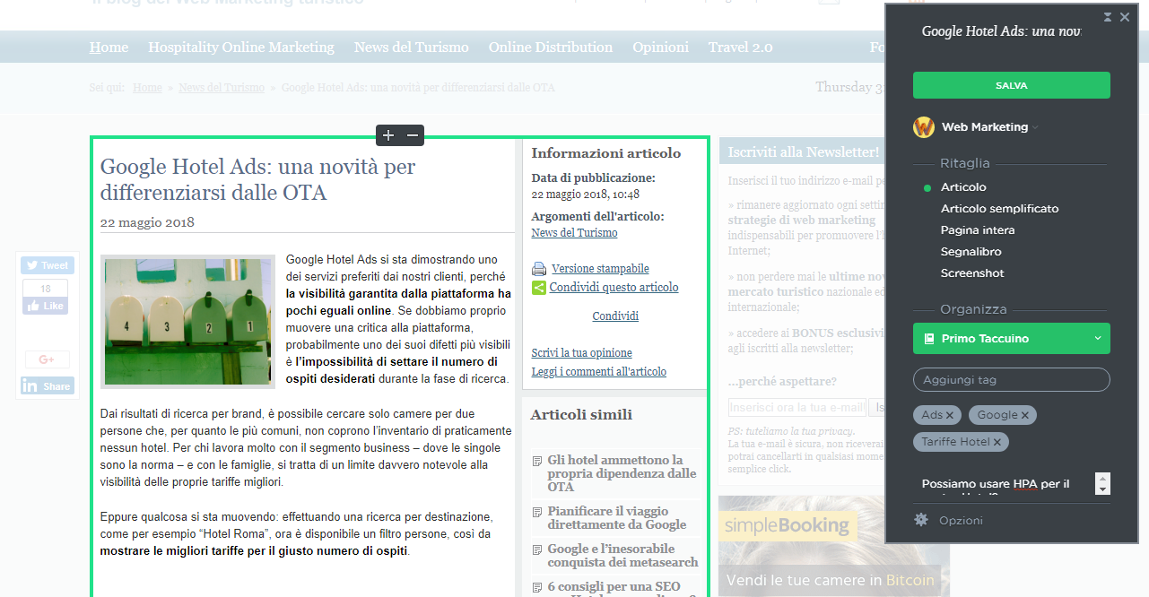This screenshot has height=597, width=1149.
Task: Click the remark box scroll-down arrow
Action: pos(1103,489)
